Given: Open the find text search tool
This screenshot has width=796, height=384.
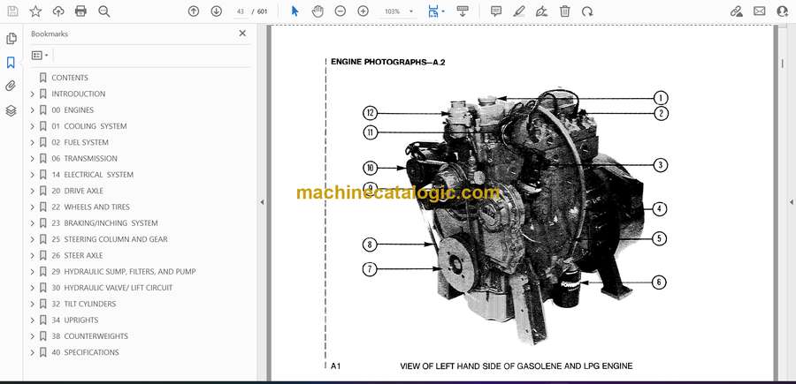Looking at the screenshot, I should click(104, 11).
